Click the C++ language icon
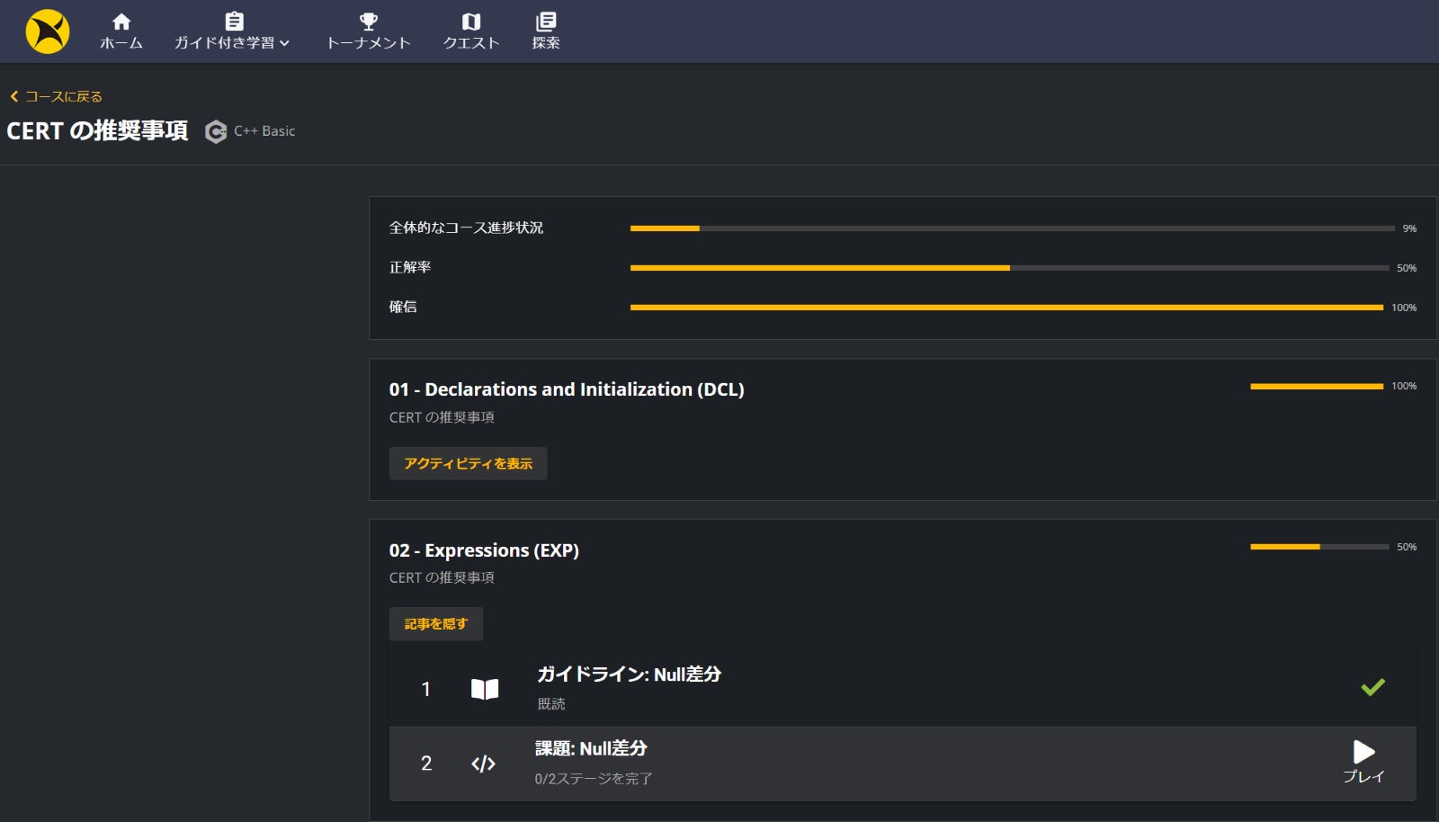The width and height of the screenshot is (1439, 822). click(x=216, y=132)
